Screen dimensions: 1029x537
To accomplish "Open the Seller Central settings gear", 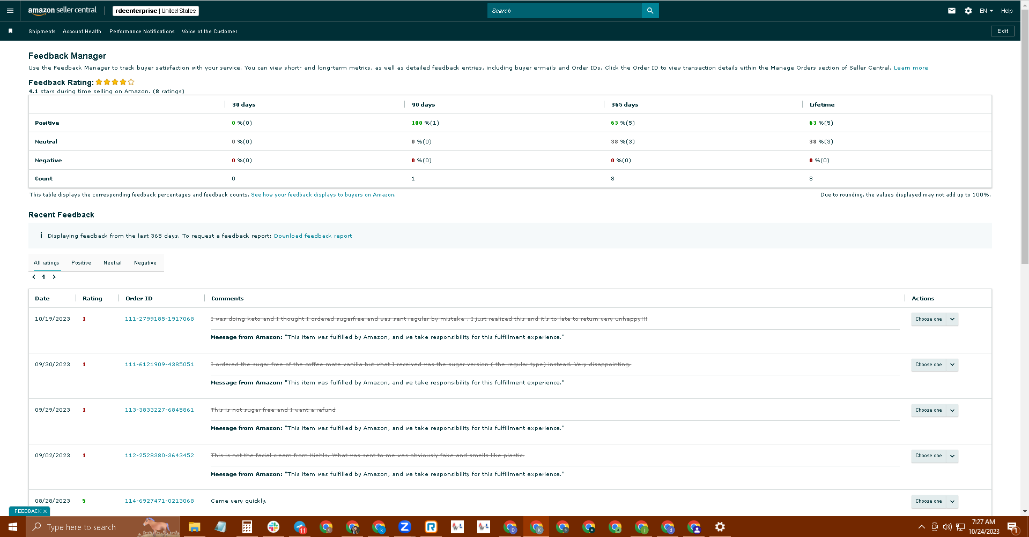I will pyautogui.click(x=968, y=11).
